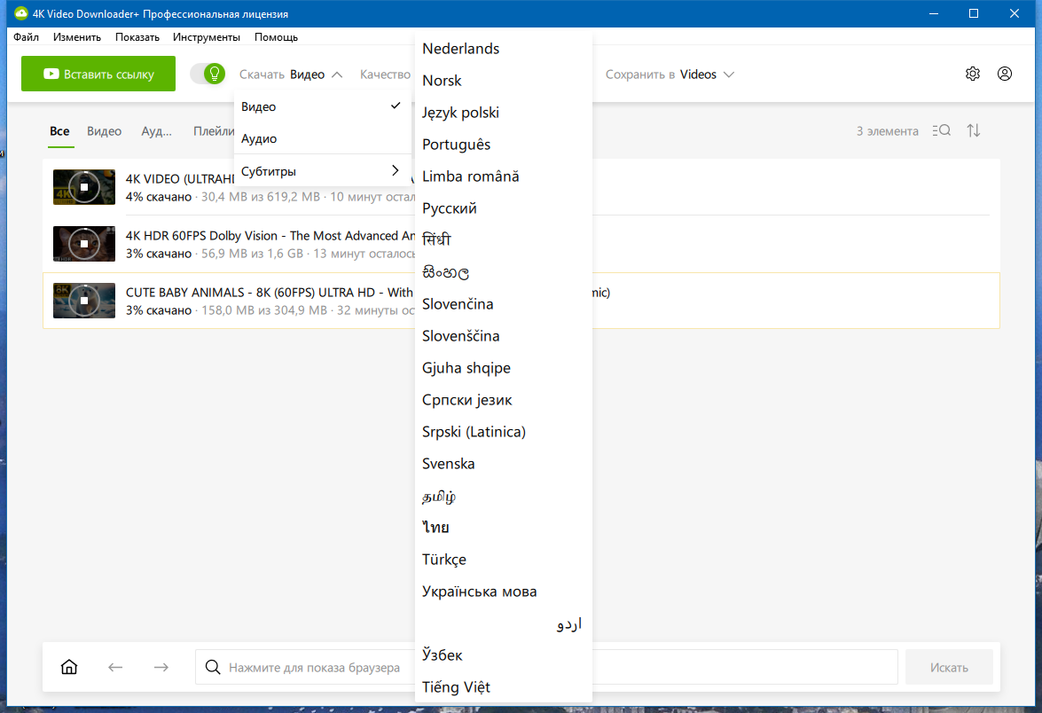Screen dimensions: 1042x713
Task: Choose Српски језик subtitle language
Action: (503, 400)
